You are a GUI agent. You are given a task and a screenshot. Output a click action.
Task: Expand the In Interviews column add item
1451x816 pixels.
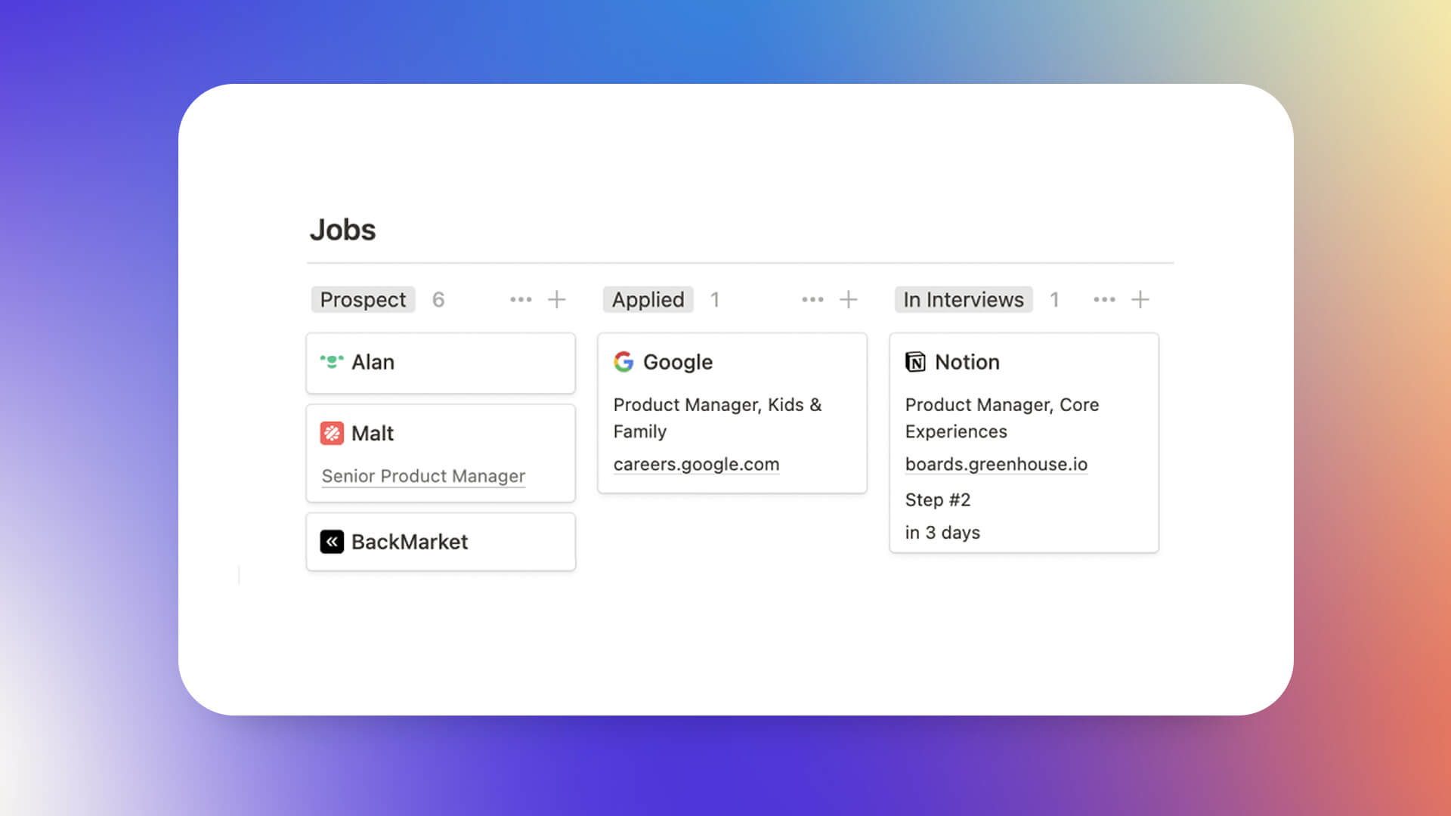click(1141, 299)
